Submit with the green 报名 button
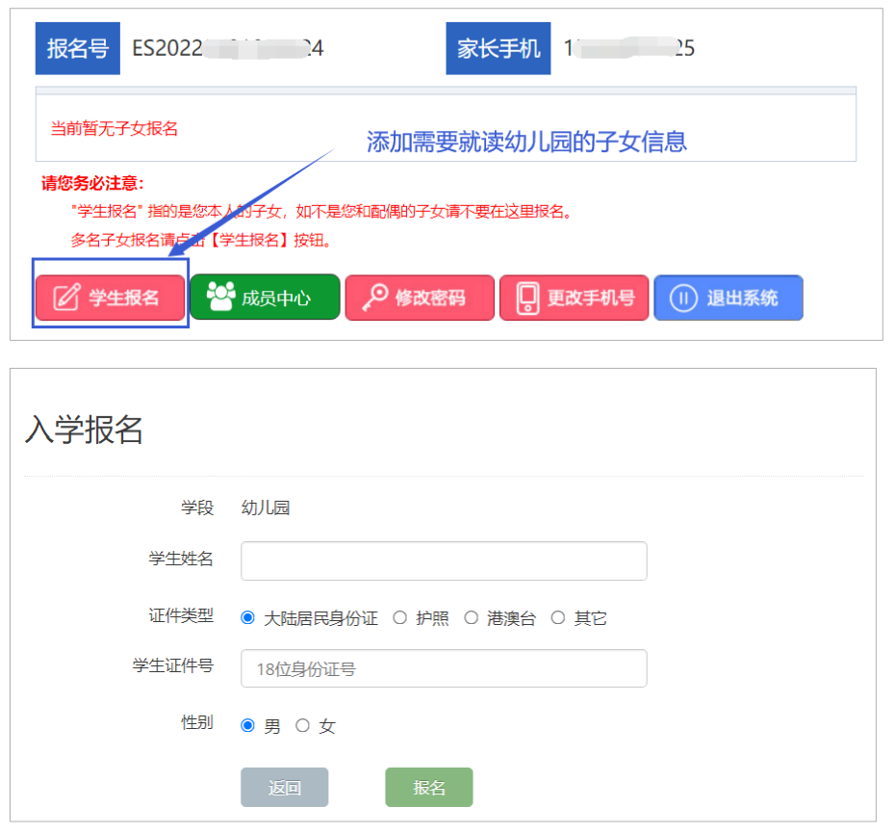Viewport: 895px width, 833px height. [429, 787]
